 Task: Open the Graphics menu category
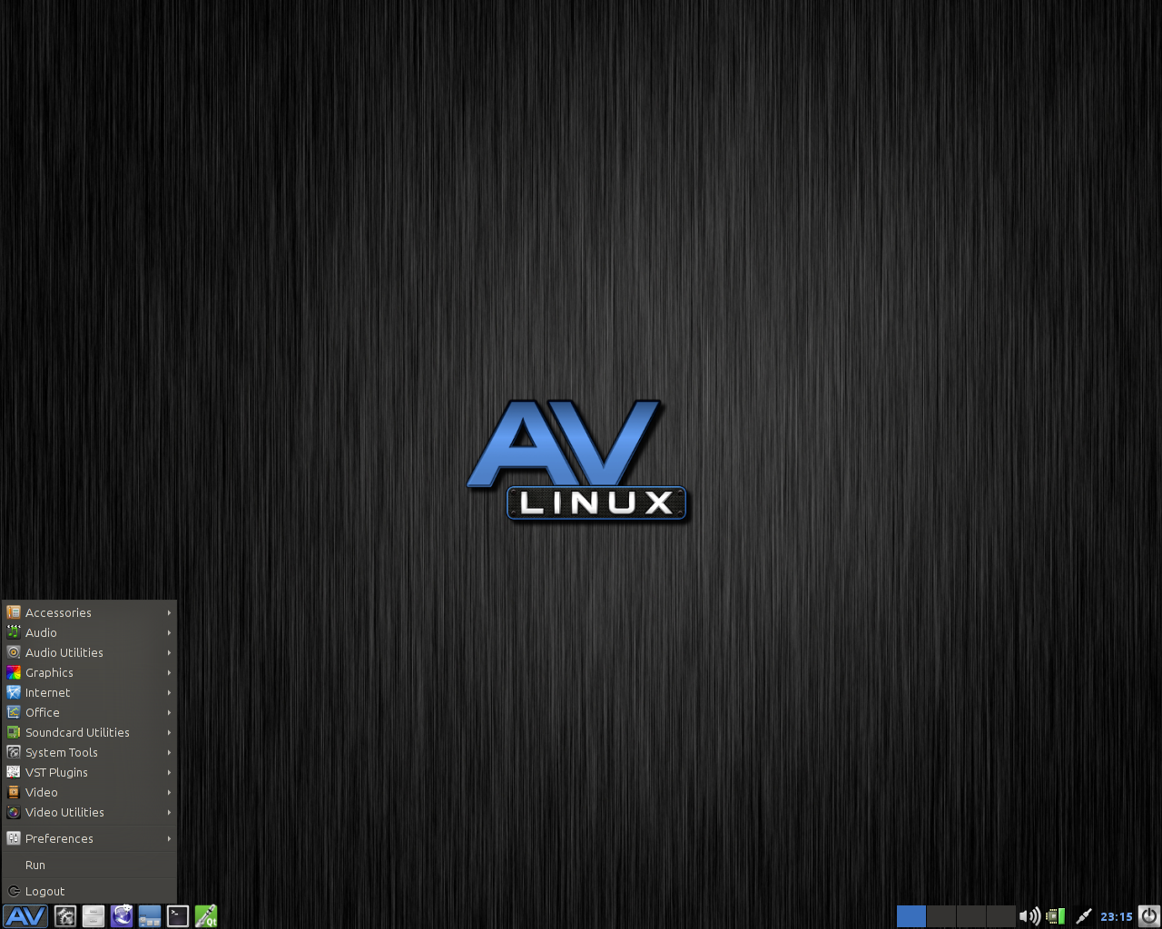89,672
